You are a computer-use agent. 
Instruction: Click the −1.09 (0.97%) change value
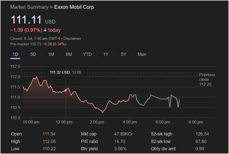[26, 30]
